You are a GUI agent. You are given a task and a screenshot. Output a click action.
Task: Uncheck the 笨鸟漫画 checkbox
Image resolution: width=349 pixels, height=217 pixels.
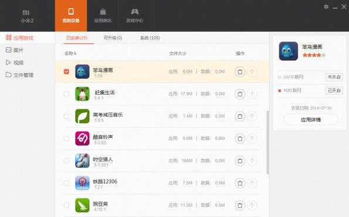[66, 71]
